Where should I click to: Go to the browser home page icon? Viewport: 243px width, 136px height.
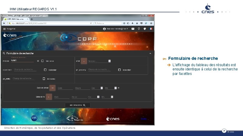click(137, 23)
